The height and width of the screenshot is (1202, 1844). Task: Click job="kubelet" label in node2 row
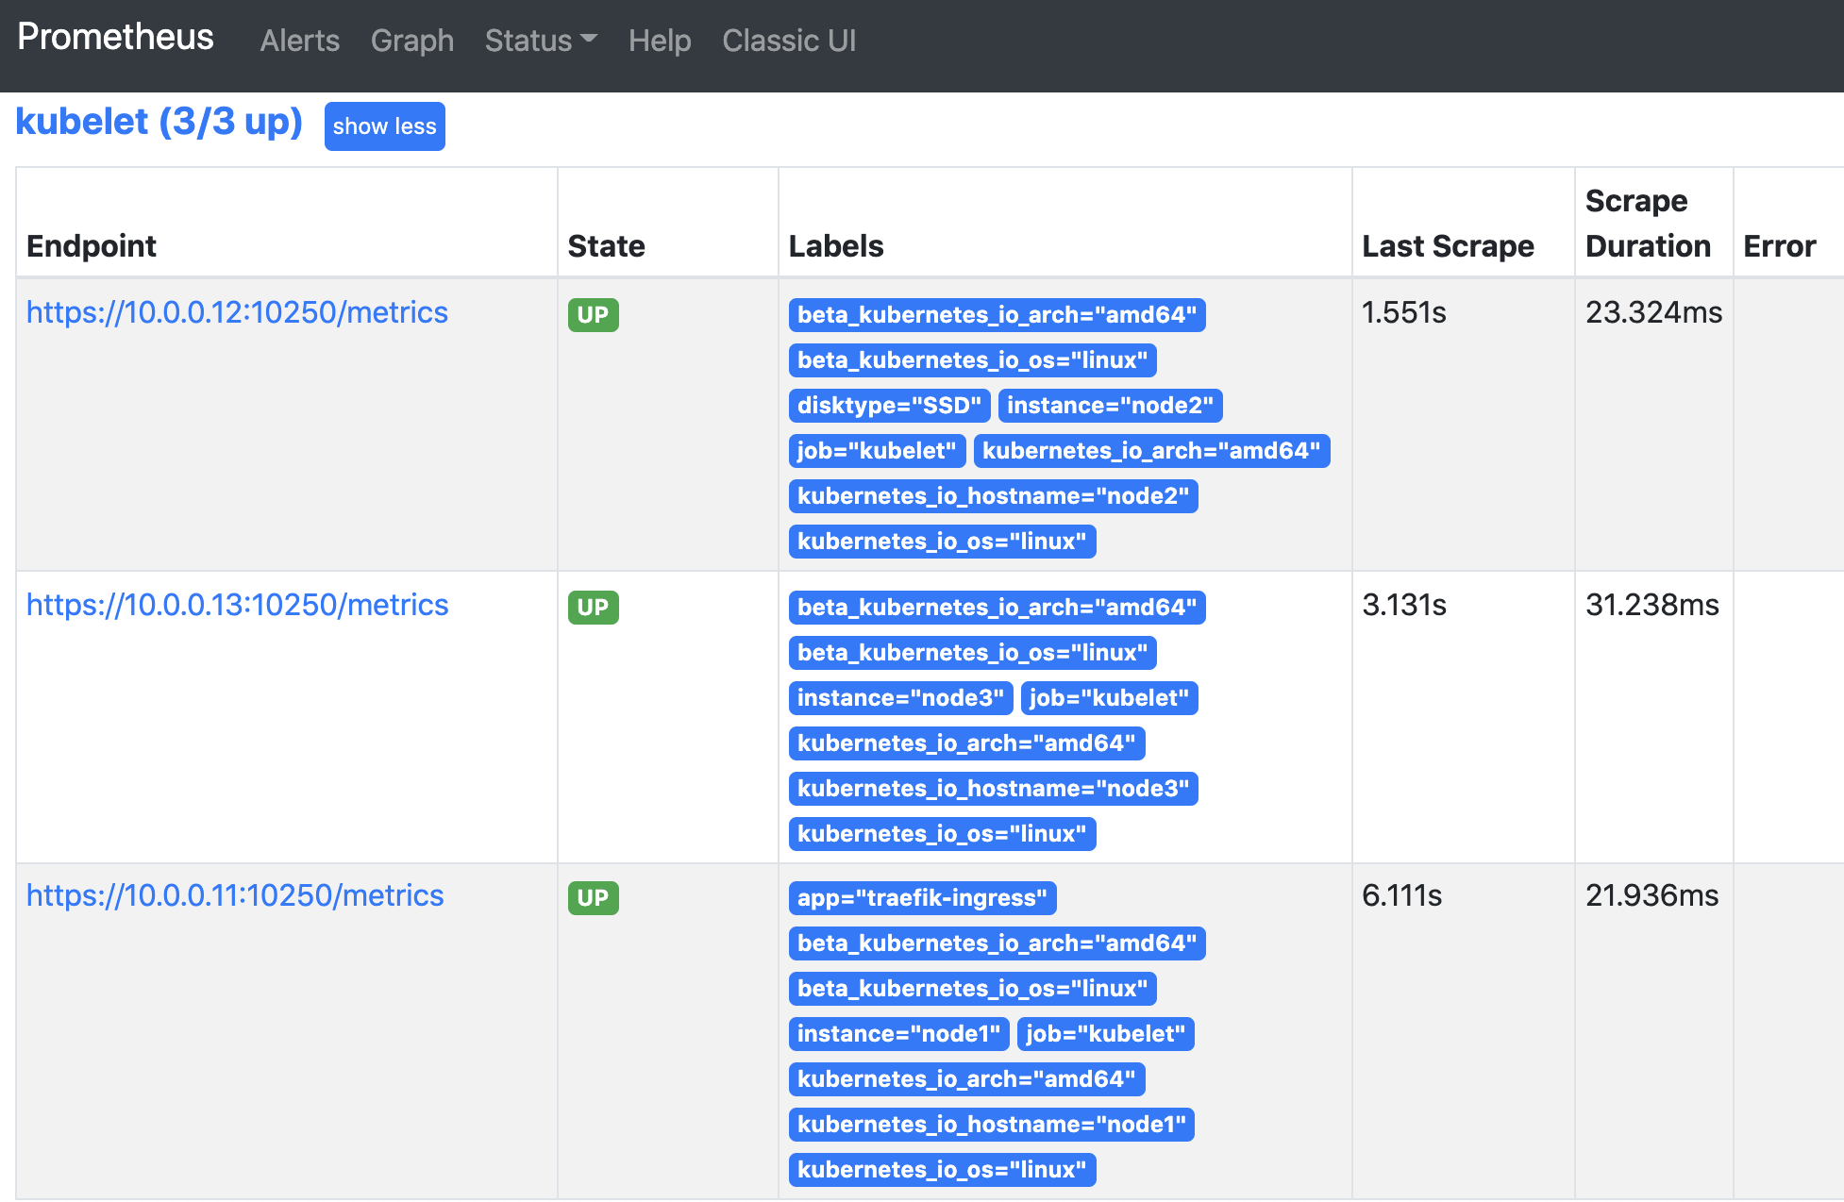click(877, 451)
